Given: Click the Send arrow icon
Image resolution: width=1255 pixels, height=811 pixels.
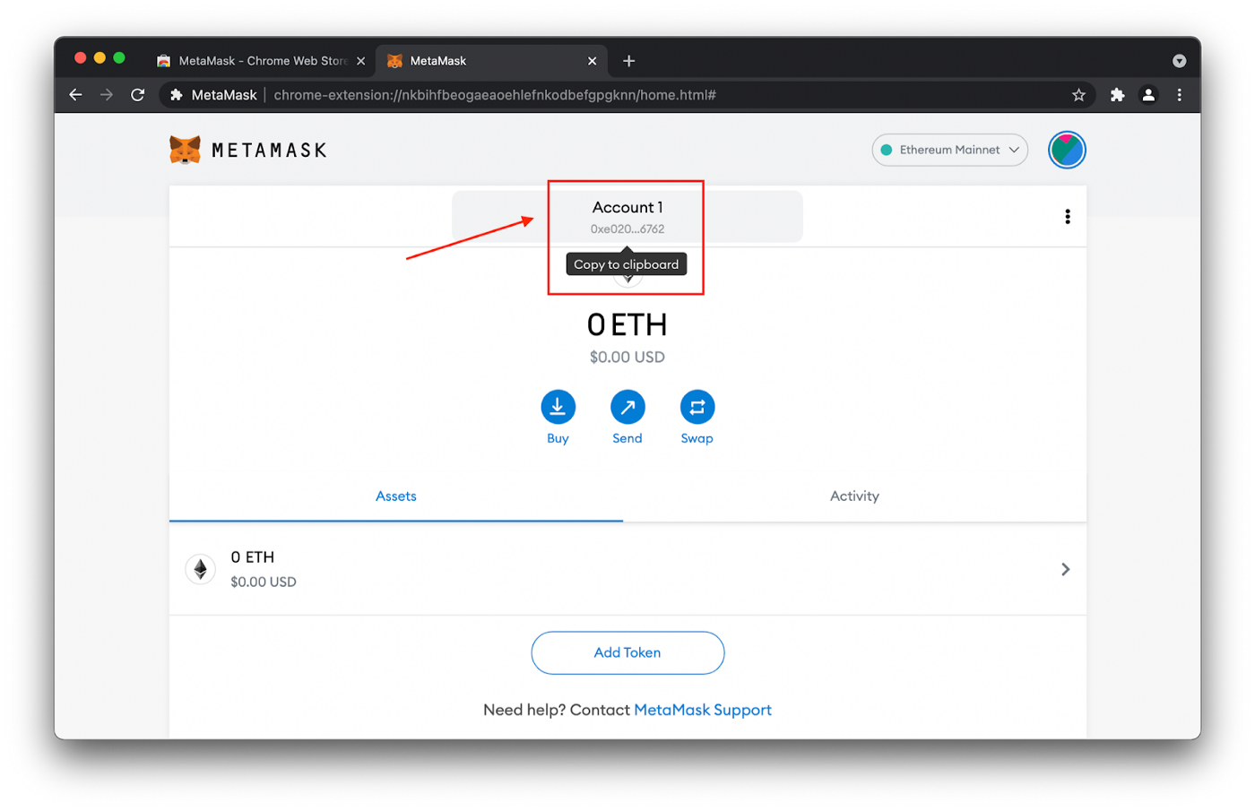Looking at the screenshot, I should (627, 408).
